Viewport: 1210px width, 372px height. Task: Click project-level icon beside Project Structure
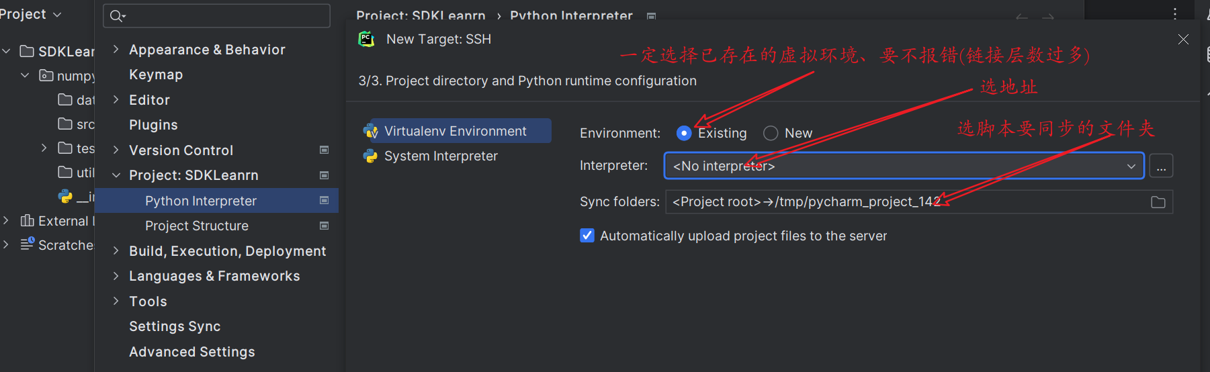click(x=324, y=226)
